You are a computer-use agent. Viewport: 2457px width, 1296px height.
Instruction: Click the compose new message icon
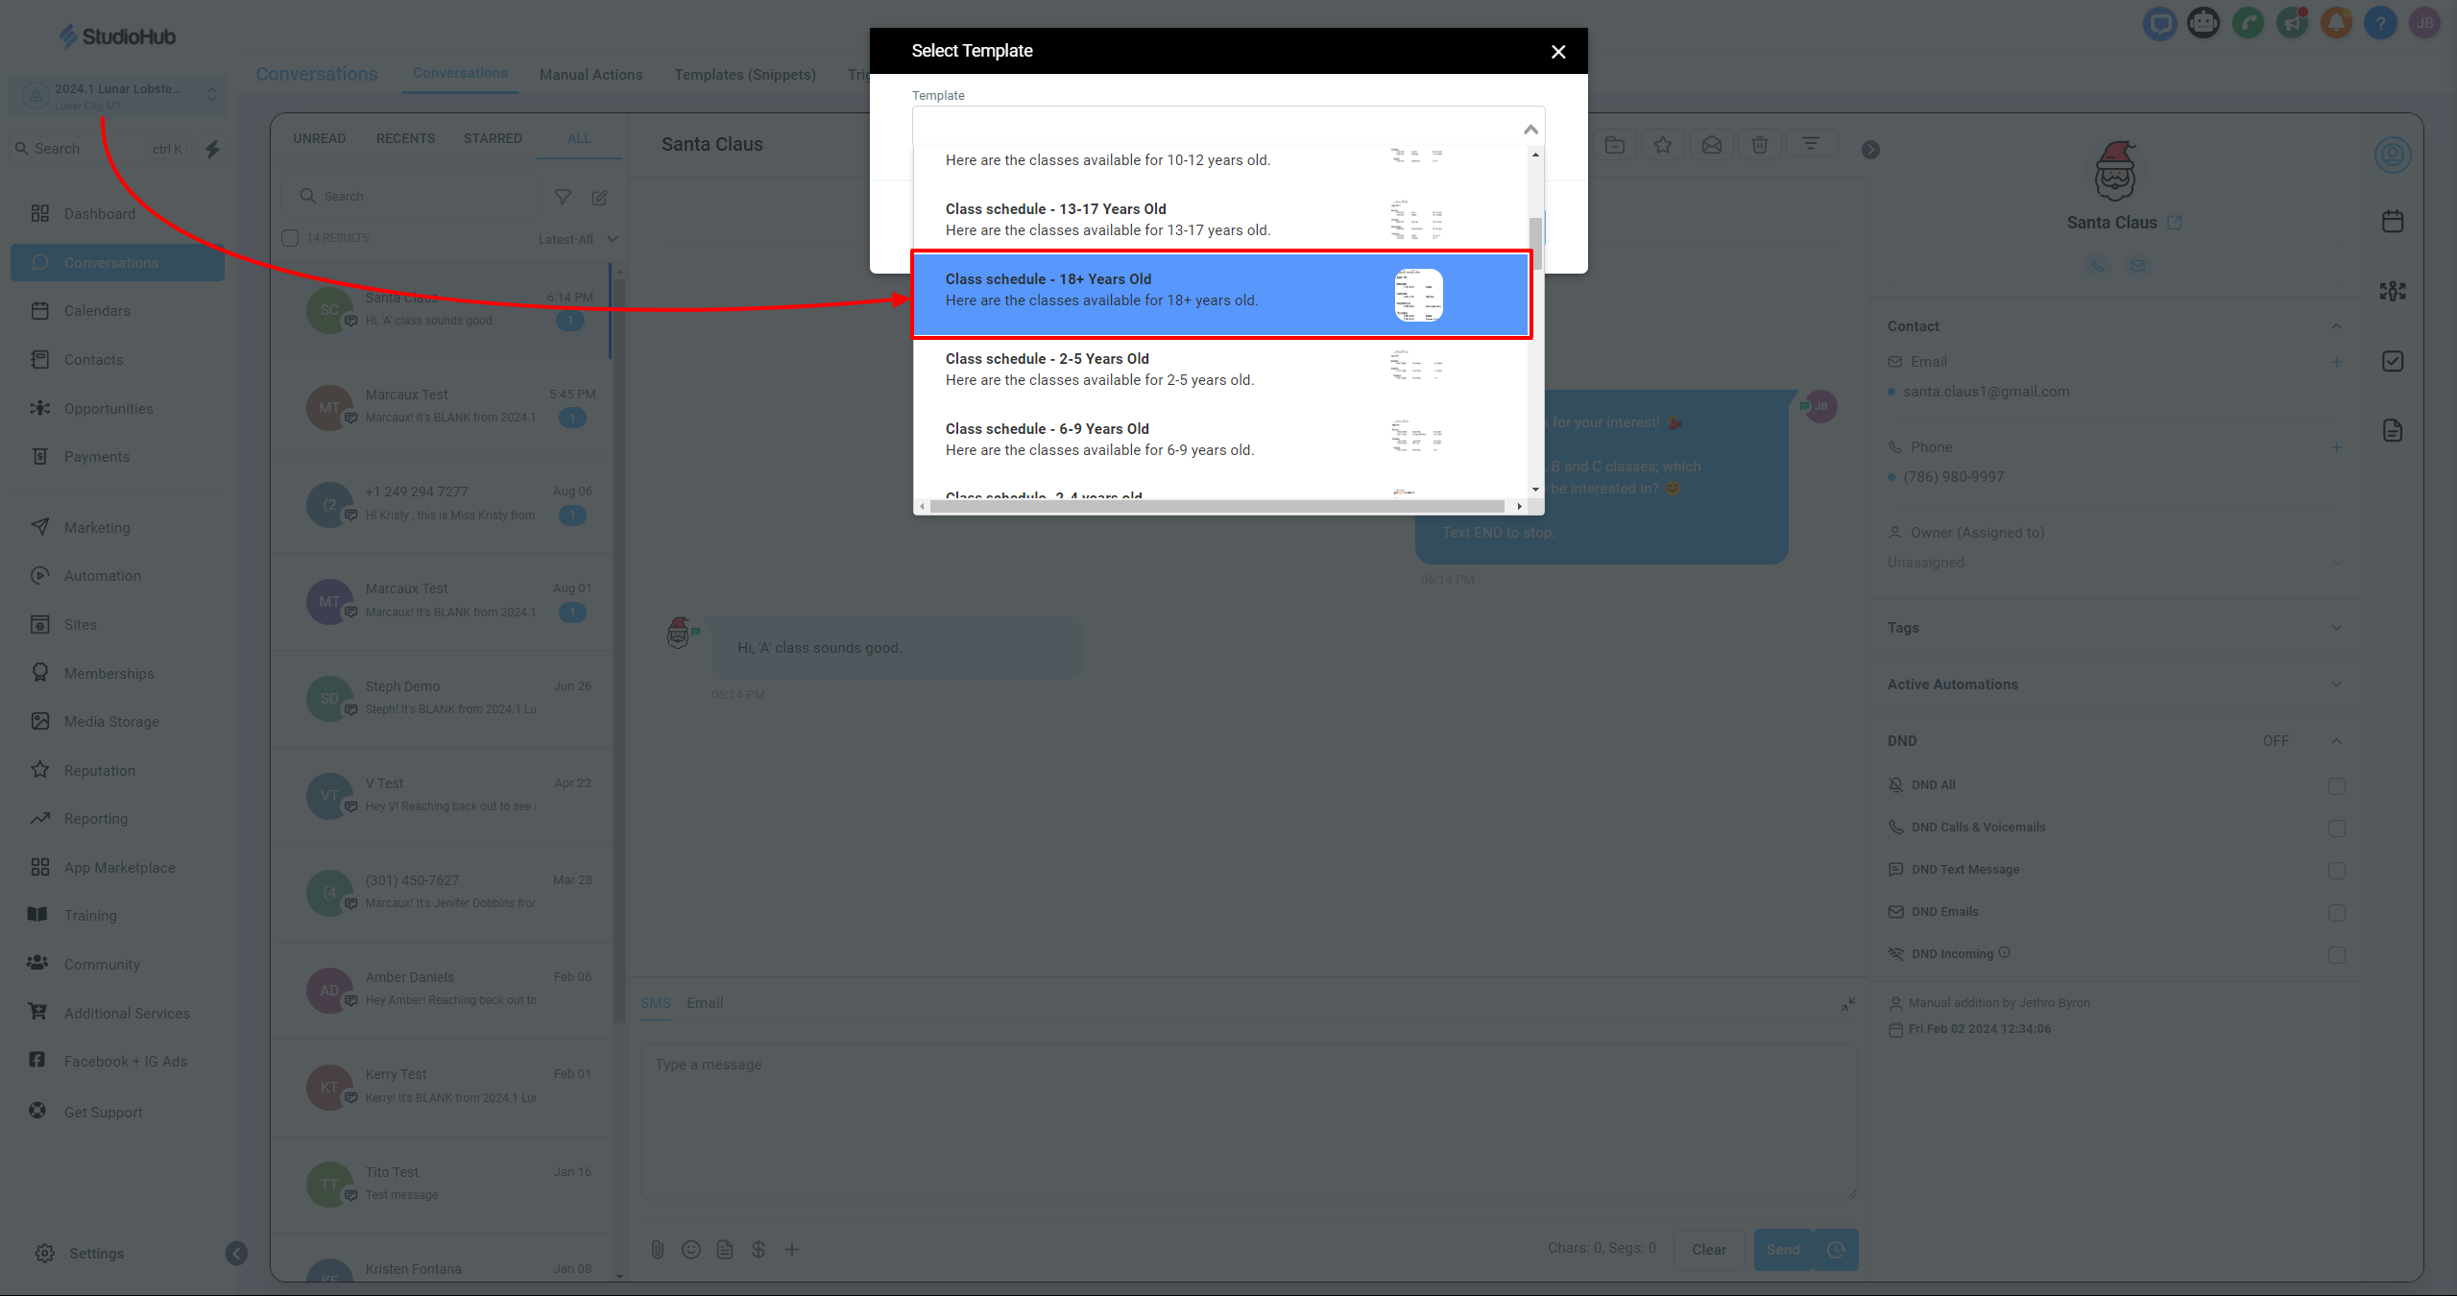599,197
